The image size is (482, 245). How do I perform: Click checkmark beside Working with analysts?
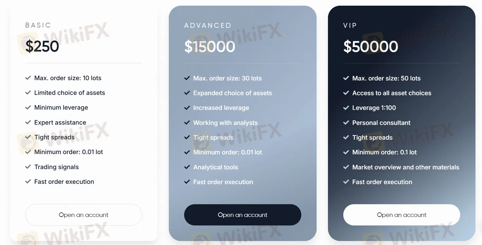[x=187, y=123]
